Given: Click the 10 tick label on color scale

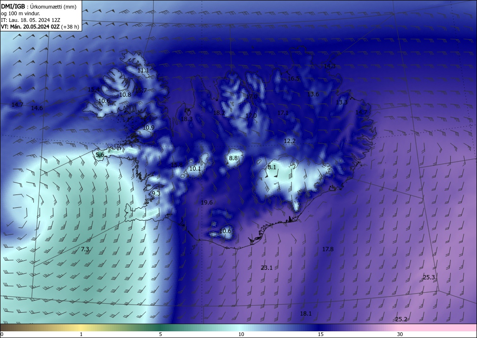Looking at the screenshot, I should click(x=241, y=334).
